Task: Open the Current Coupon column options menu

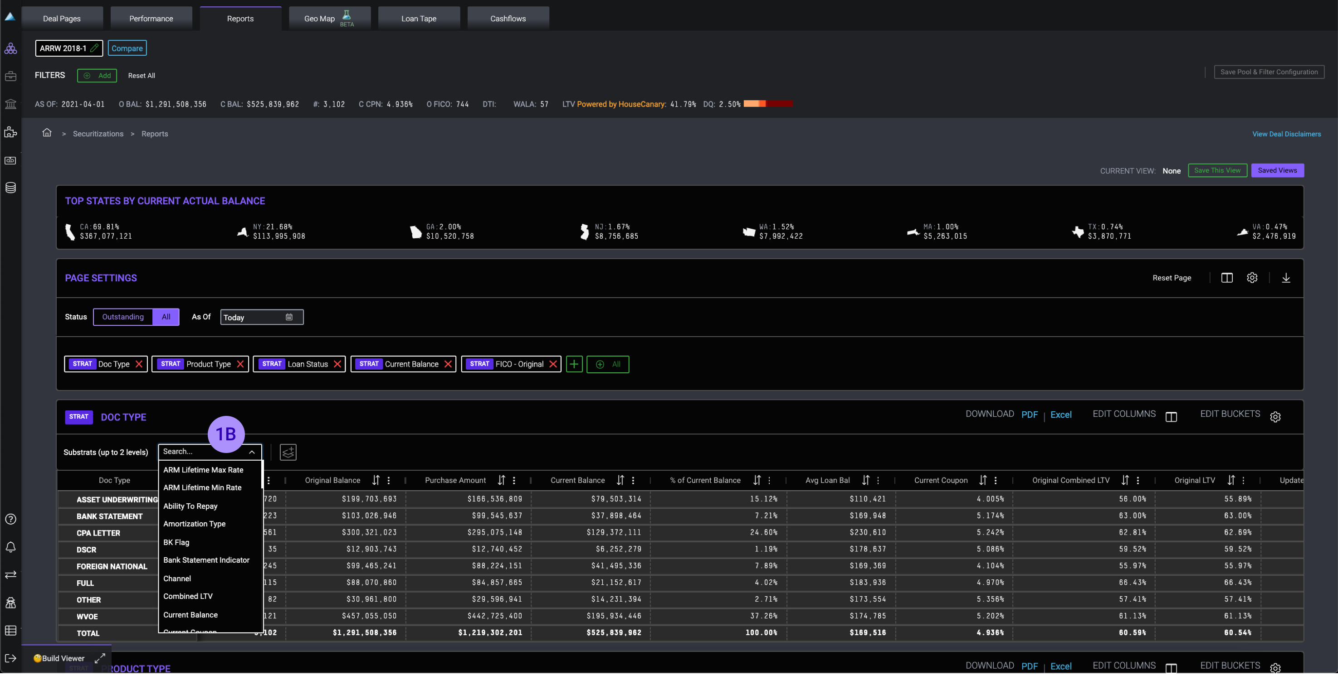Action: tap(995, 481)
